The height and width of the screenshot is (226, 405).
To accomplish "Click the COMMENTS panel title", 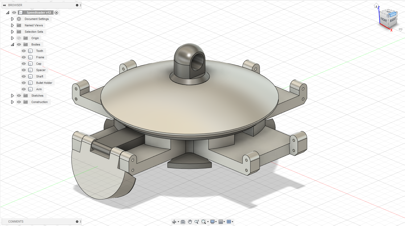I will (x=16, y=221).
